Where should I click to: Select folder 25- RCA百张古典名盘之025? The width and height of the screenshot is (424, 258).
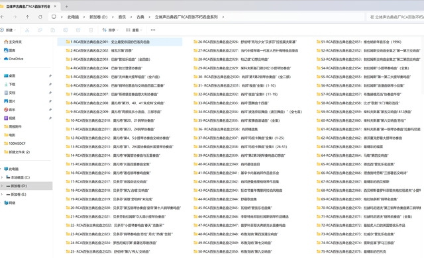(108, 251)
